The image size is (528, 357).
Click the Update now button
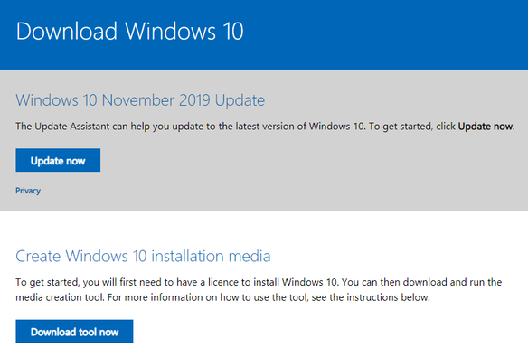click(x=58, y=160)
